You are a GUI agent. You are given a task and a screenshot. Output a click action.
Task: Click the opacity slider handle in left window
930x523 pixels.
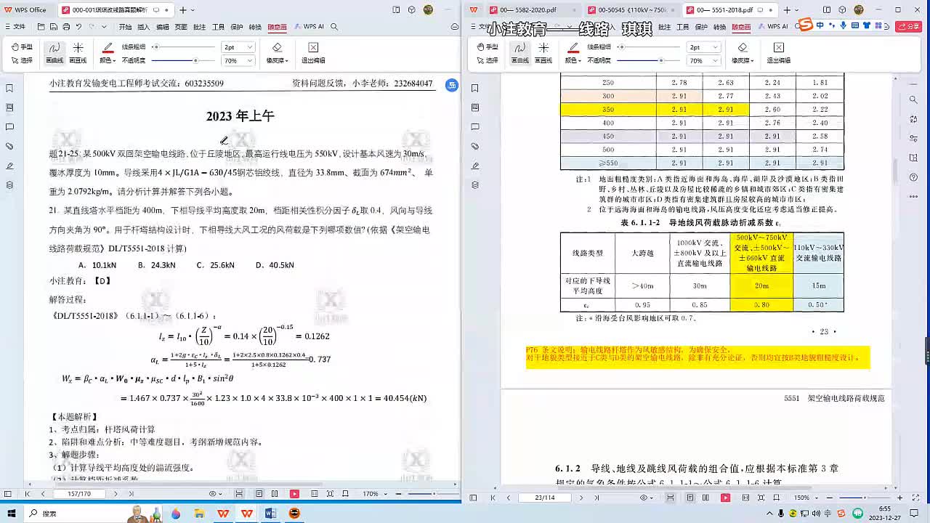pos(195,61)
